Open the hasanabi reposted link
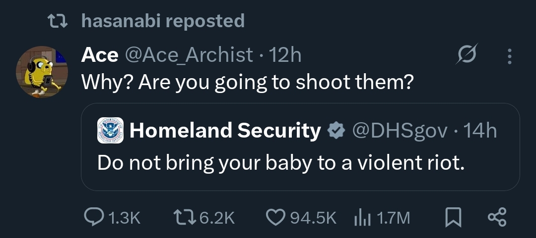The width and height of the screenshot is (536, 238). click(162, 21)
